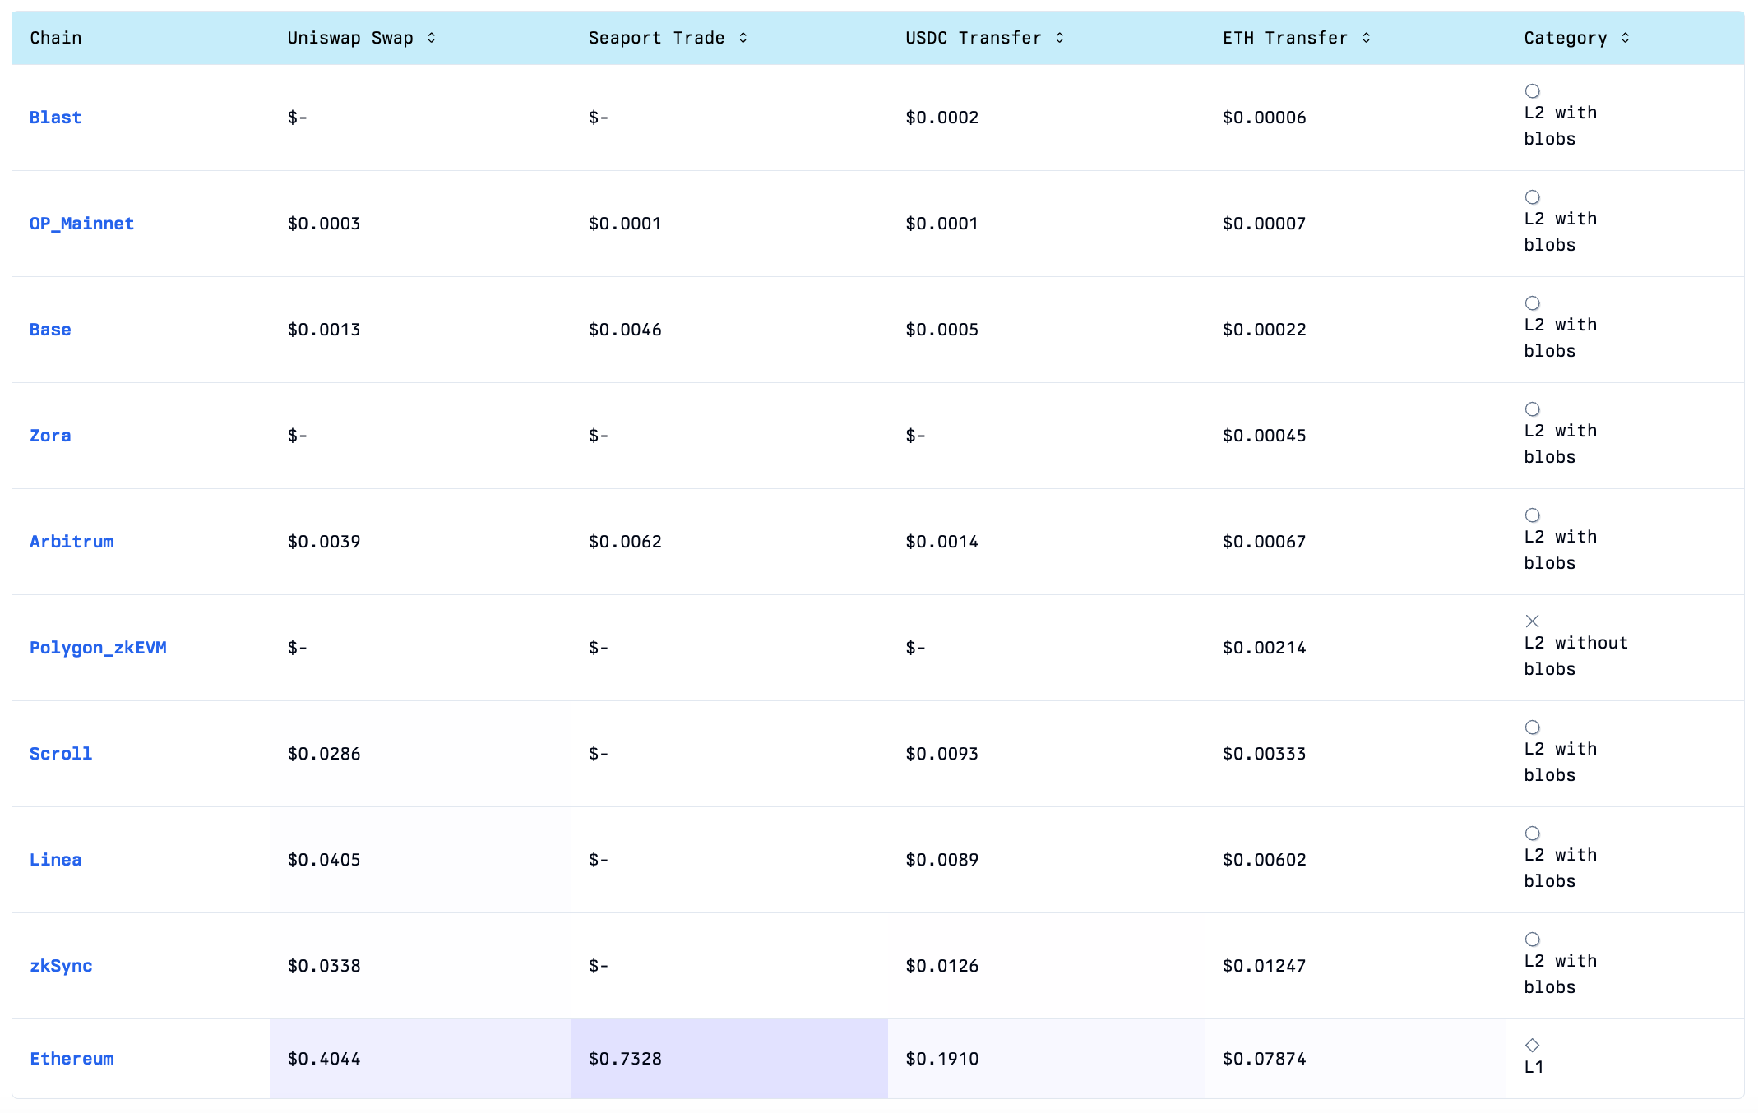
Task: Open the Ethereum chain link
Action: (72, 1059)
